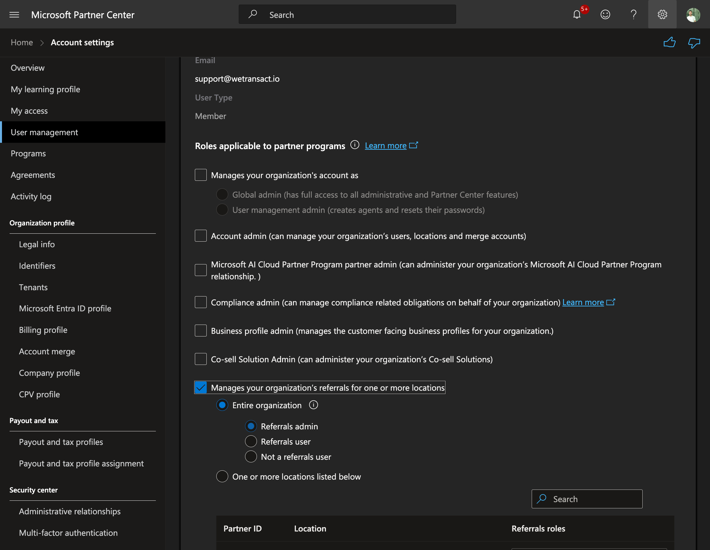The width and height of the screenshot is (710, 550).
Task: Check the Co-sell Solution Admin checkbox
Action: [x=201, y=359]
